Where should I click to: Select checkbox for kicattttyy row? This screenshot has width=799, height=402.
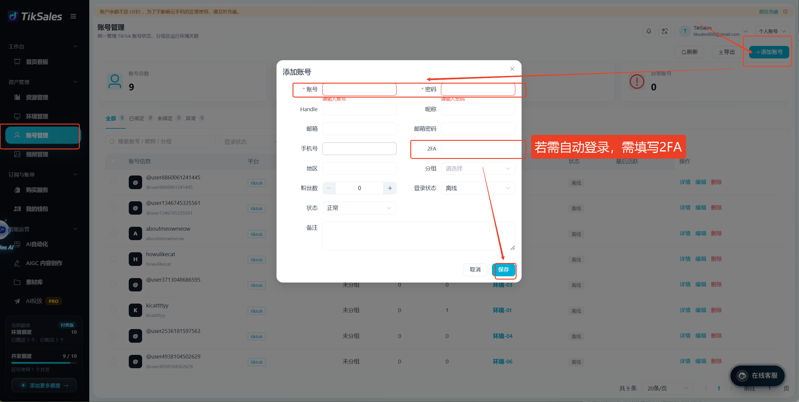coord(113,310)
